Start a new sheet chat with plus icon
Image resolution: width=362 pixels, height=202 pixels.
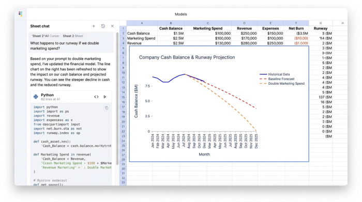[x=94, y=26]
